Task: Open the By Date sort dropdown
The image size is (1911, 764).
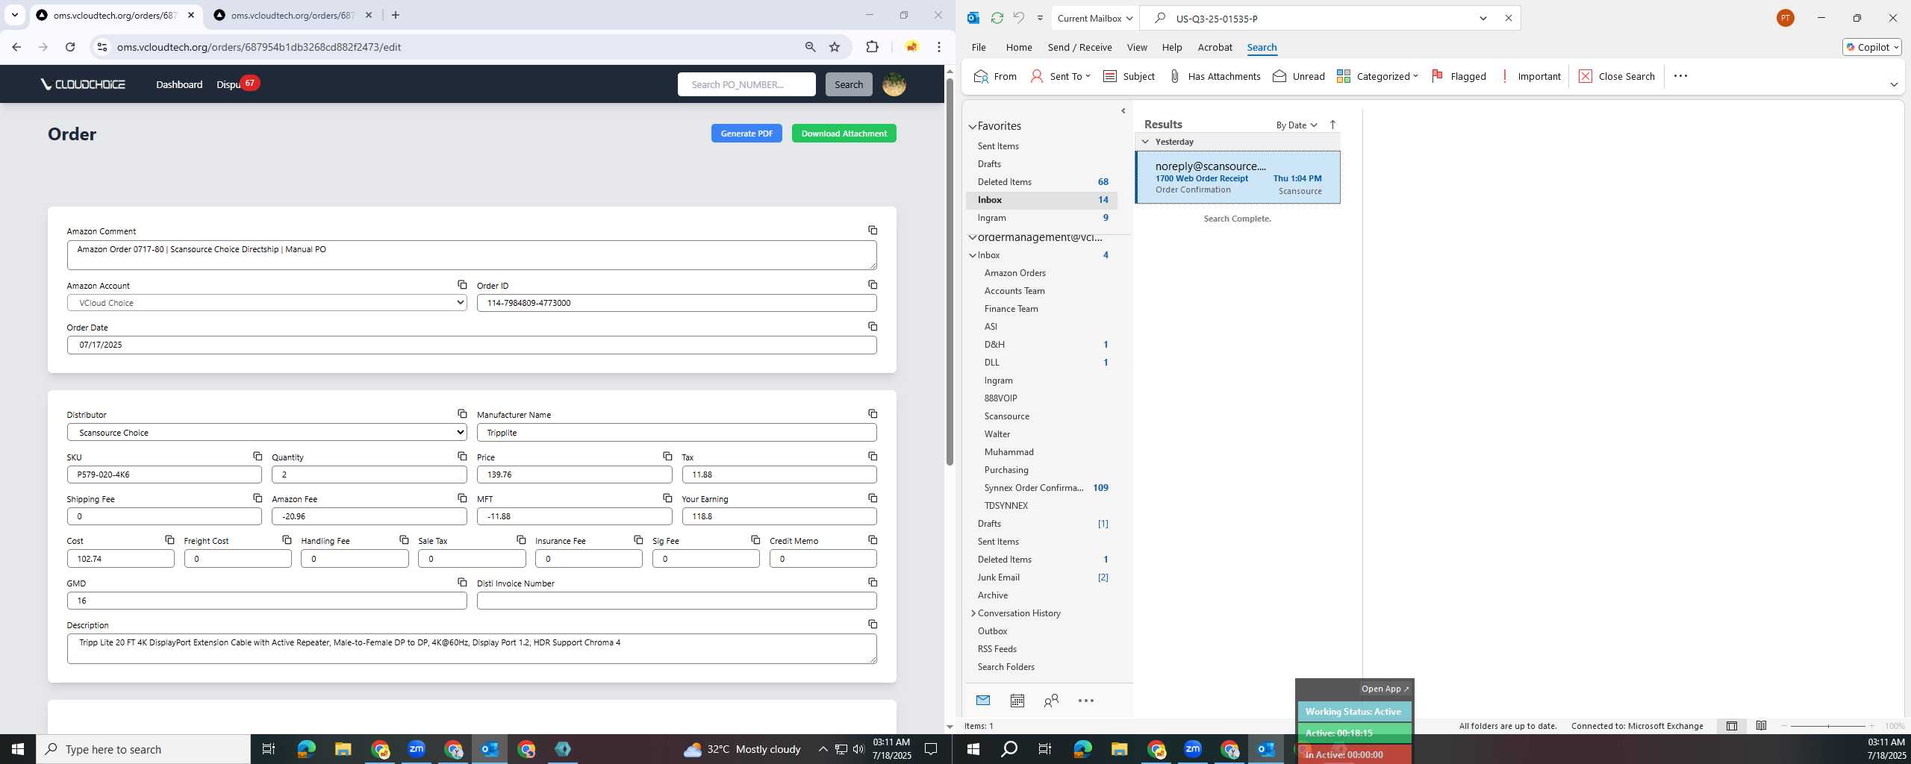Action: pyautogui.click(x=1297, y=125)
